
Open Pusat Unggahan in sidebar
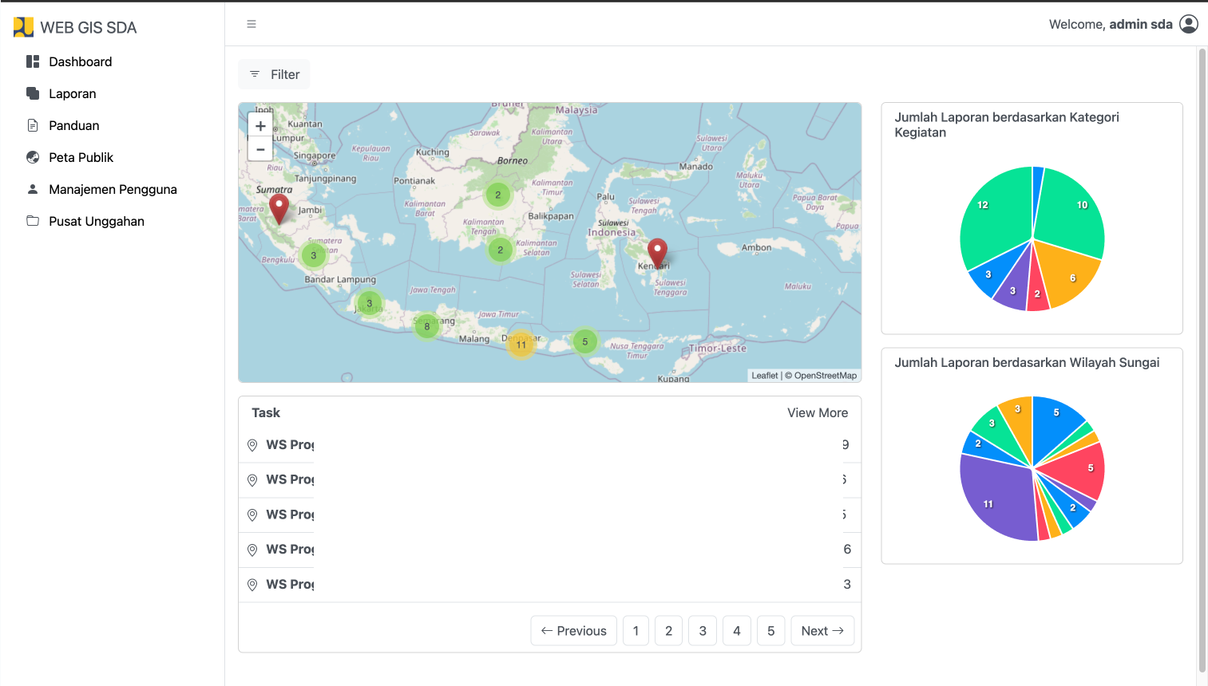coord(96,221)
